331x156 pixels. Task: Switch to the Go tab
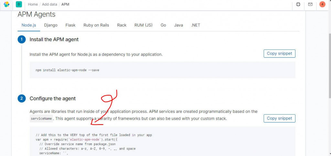tap(163, 25)
